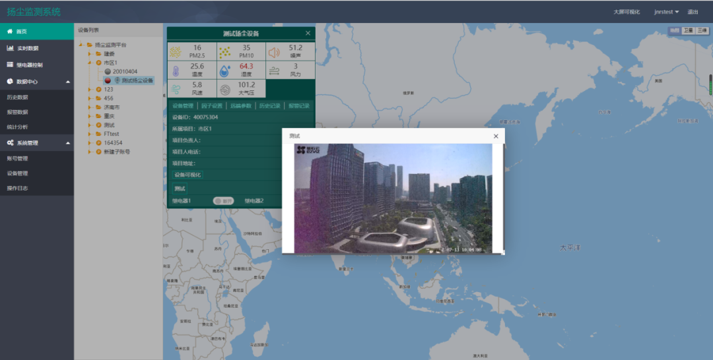Click the device marker icon in the 测试扬尘设备 row
Viewport: 713px width, 360px height.
point(117,80)
